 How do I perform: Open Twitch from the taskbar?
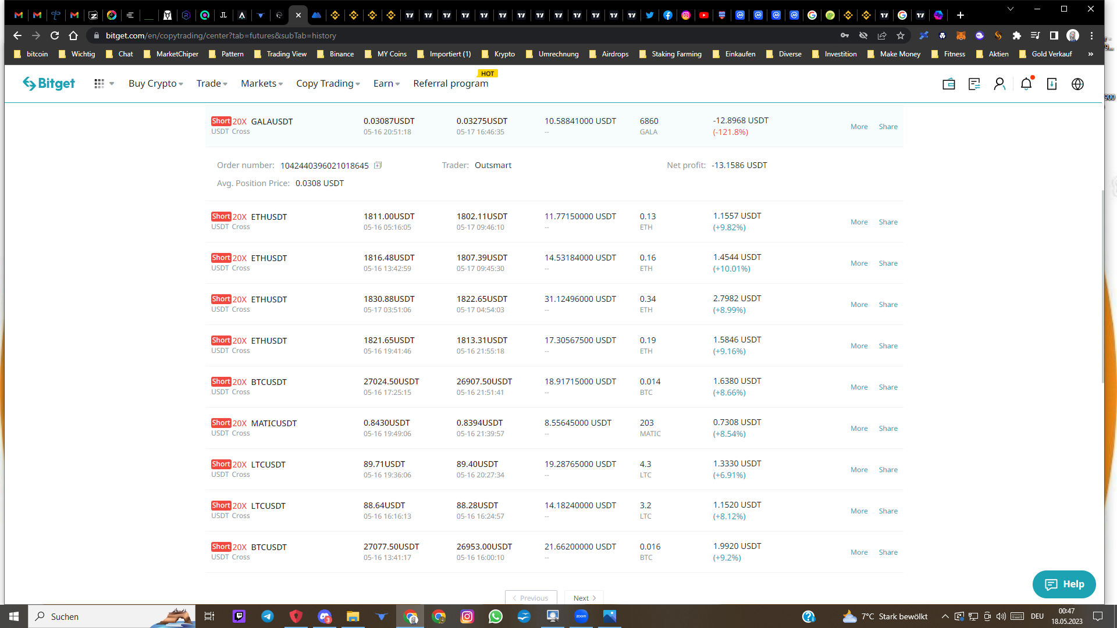[239, 616]
